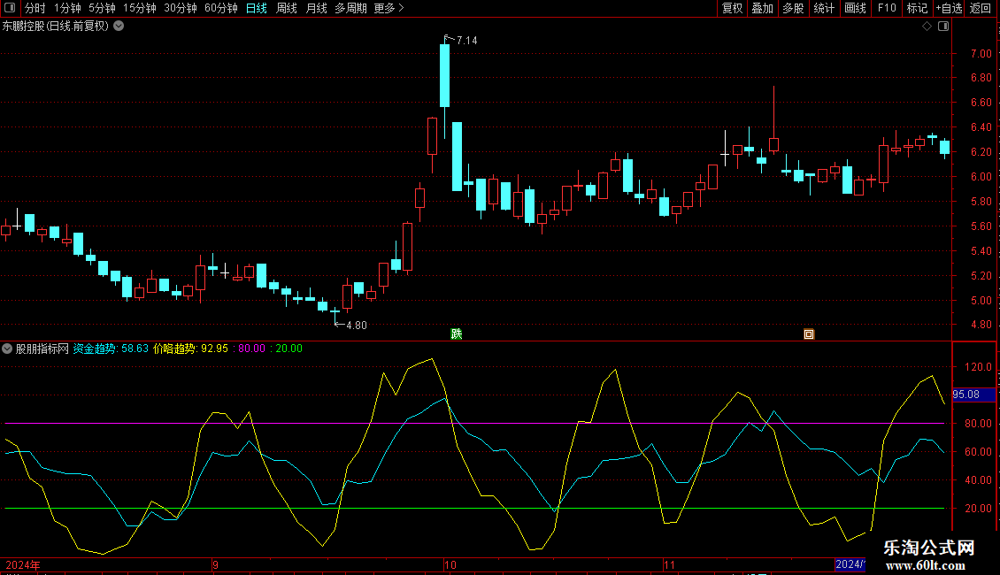Click the 统计 statistics button
Viewport: 1000px width, 575px height.
click(823, 8)
